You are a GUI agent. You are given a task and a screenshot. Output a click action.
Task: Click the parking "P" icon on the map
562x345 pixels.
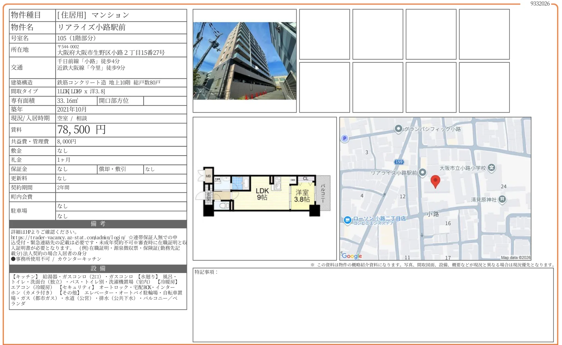point(345,139)
